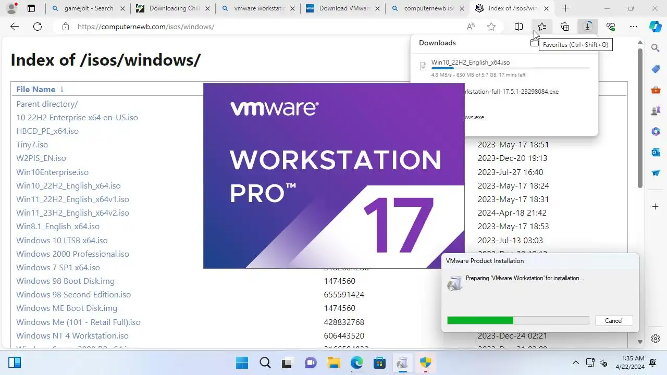Viewport: 667px width, 375px height.
Task: Add page to favorites with star icon
Action: click(491, 27)
